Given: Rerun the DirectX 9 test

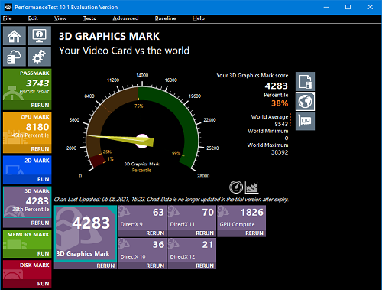Looking at the screenshot, I should coord(155,233).
